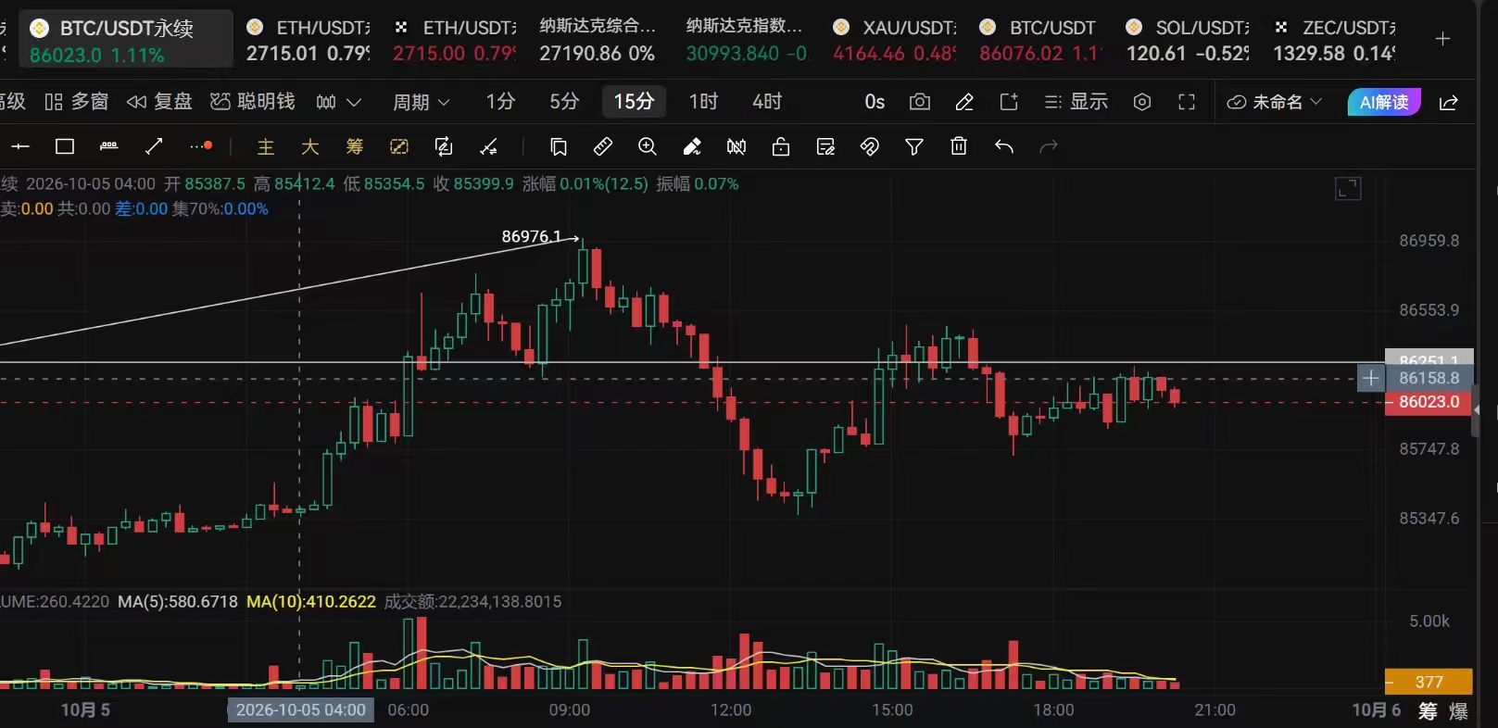Select the 4时 timeframe
The height and width of the screenshot is (728, 1498).
click(x=767, y=102)
